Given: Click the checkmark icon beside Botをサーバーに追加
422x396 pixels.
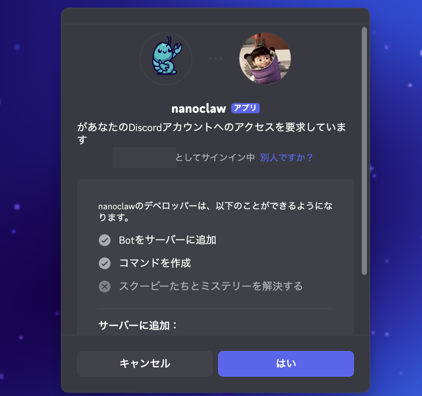Looking at the screenshot, I should [x=105, y=240].
